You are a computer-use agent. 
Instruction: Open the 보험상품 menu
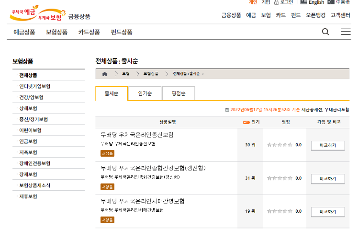(x=56, y=32)
